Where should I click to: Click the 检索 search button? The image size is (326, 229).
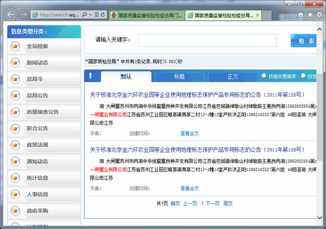[x=304, y=41]
